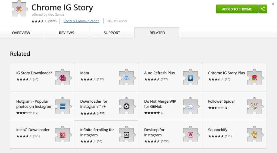Open Do Not Merge WIP for GitHub title
Screen dimensions: 277x153
tap(160, 104)
